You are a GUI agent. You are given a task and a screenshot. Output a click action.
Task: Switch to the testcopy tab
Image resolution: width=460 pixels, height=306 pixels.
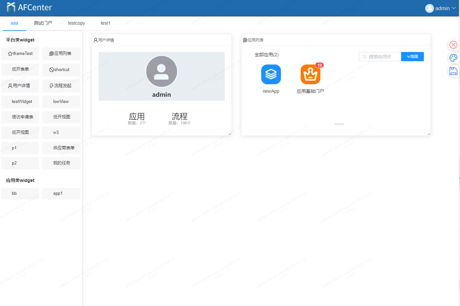[x=76, y=23]
